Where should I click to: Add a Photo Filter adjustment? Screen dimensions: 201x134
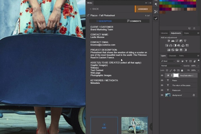(x=179, y=45)
